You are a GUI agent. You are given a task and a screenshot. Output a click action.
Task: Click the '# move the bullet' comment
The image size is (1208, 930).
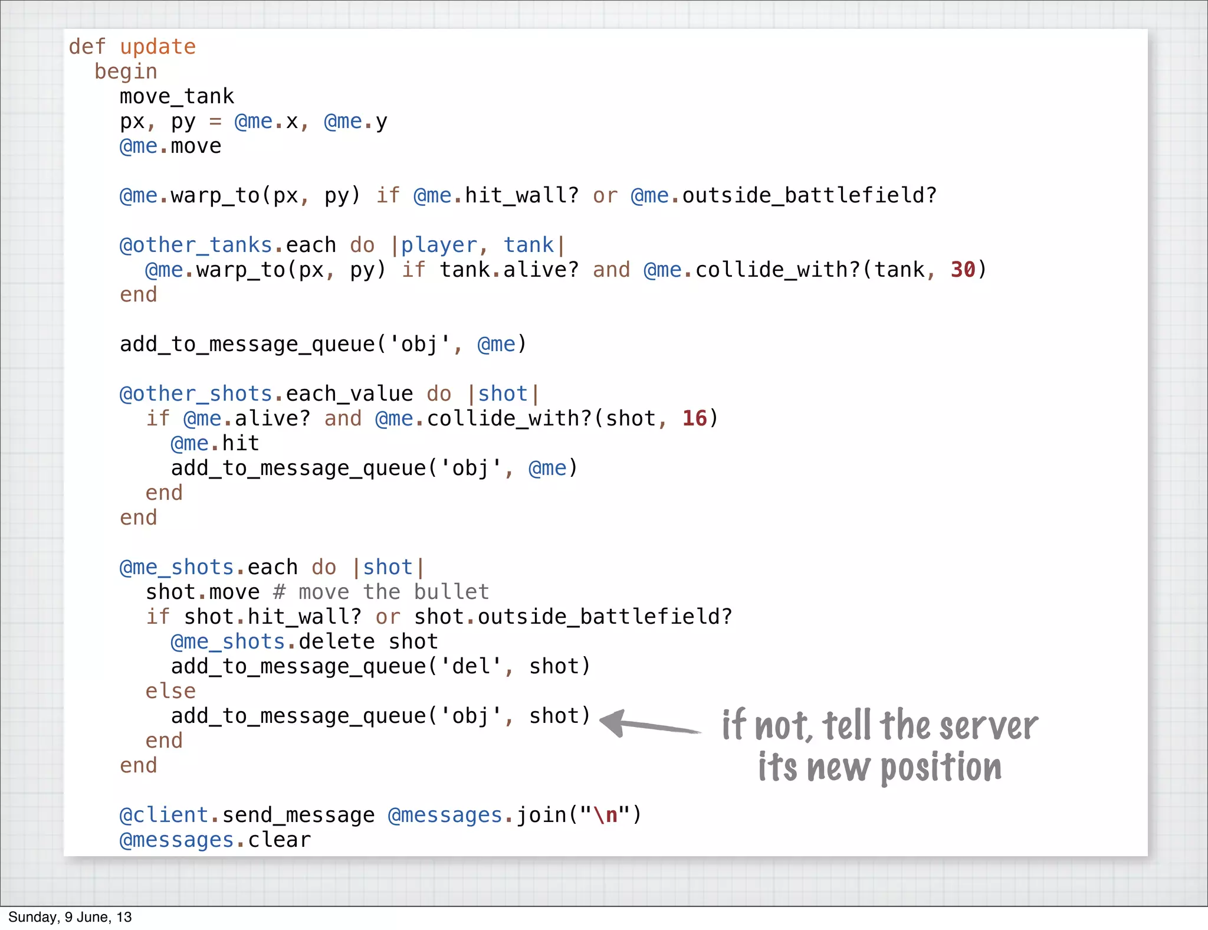point(381,592)
